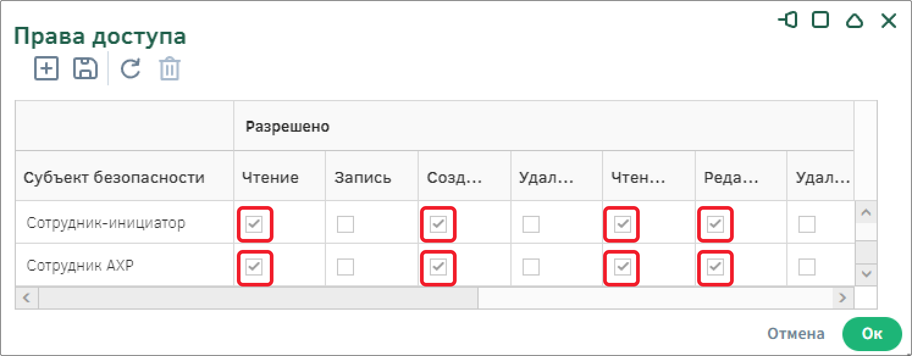Save access rights with the floppy disk icon

pos(85,68)
